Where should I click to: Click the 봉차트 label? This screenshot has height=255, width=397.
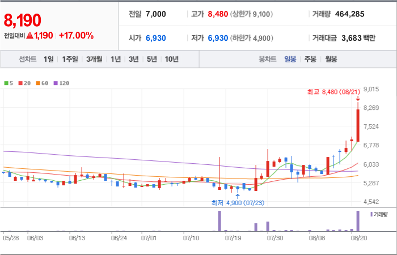[x=267, y=59]
